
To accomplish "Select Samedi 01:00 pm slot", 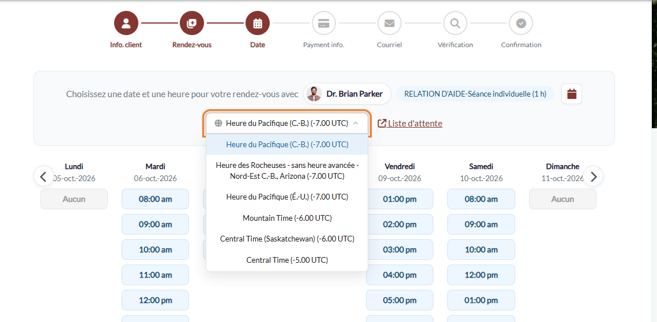I will coord(481,300).
